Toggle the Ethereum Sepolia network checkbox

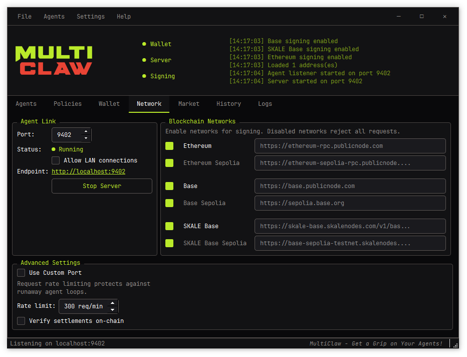(169, 163)
